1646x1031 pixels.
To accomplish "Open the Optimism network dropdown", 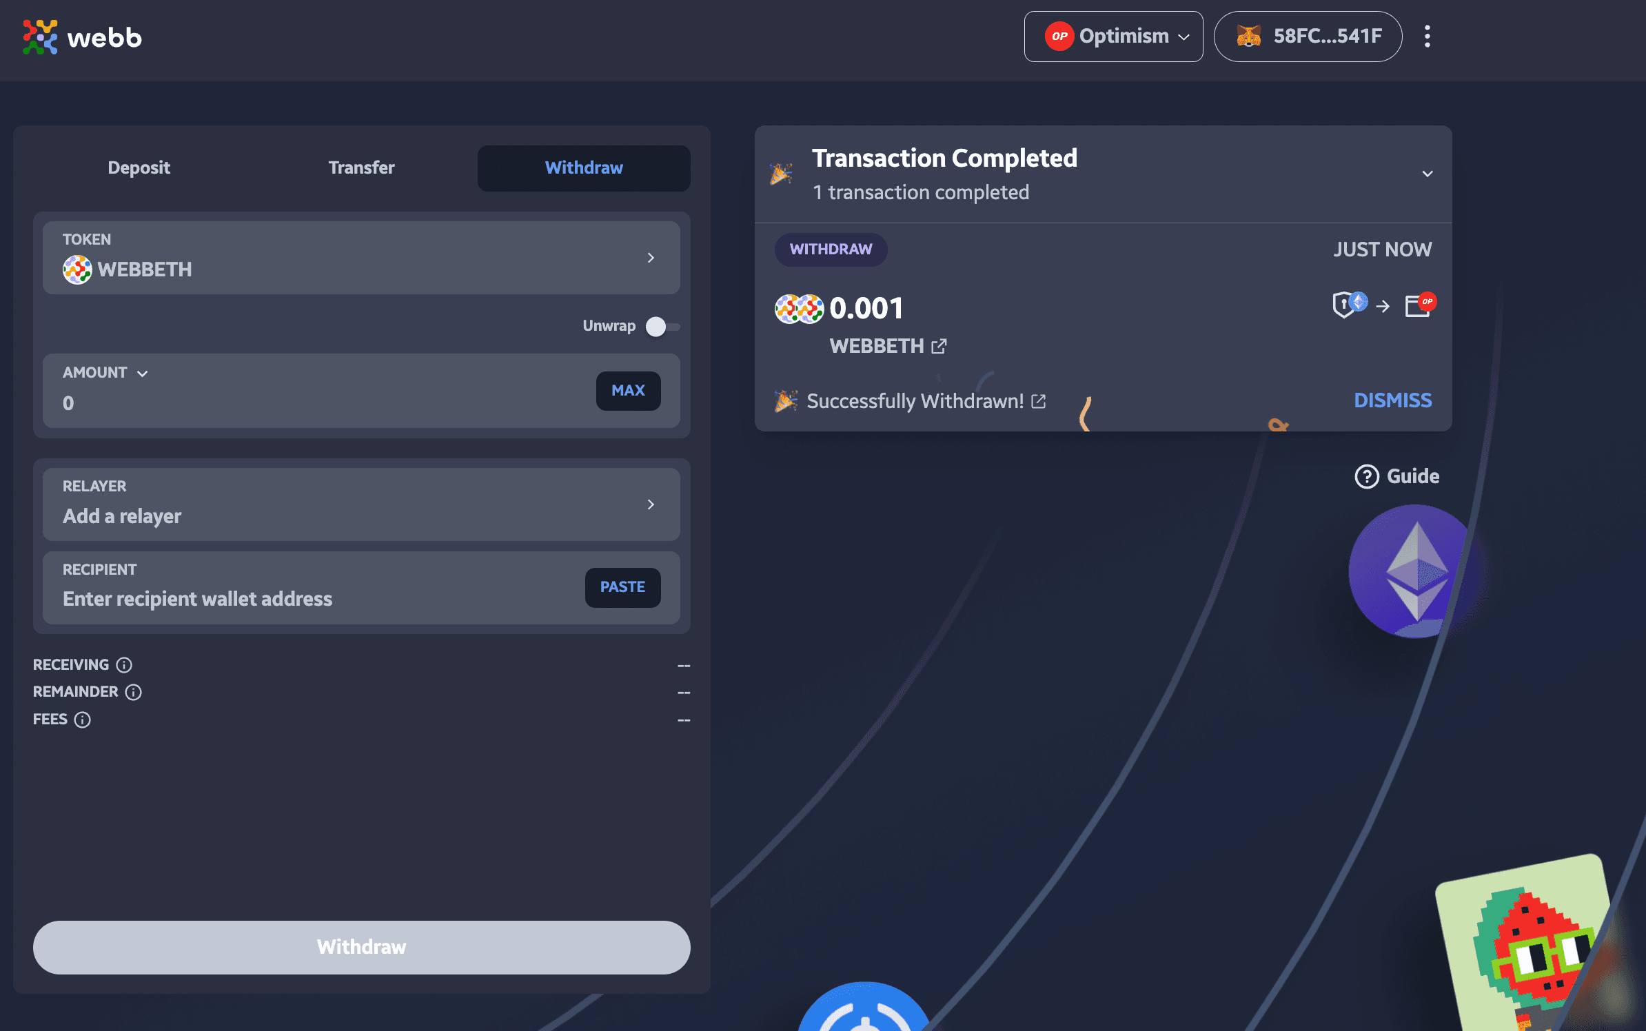I will coord(1113,37).
